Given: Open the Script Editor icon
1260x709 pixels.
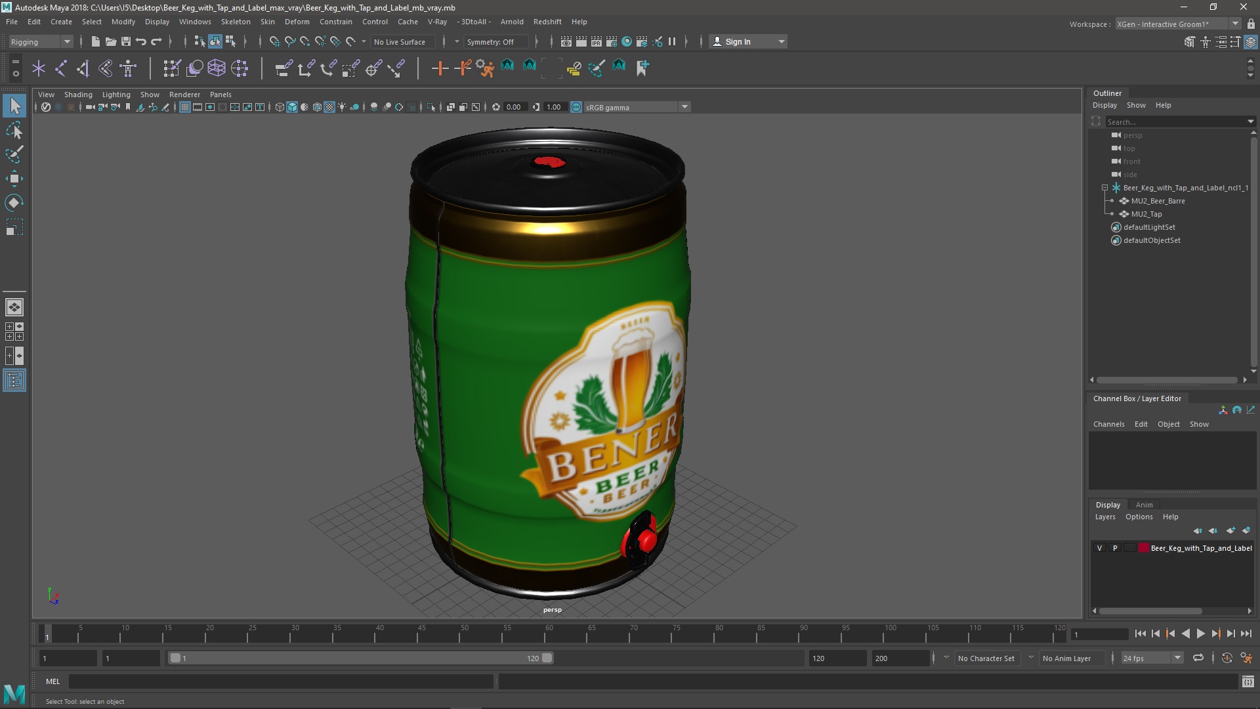Looking at the screenshot, I should (x=1248, y=682).
